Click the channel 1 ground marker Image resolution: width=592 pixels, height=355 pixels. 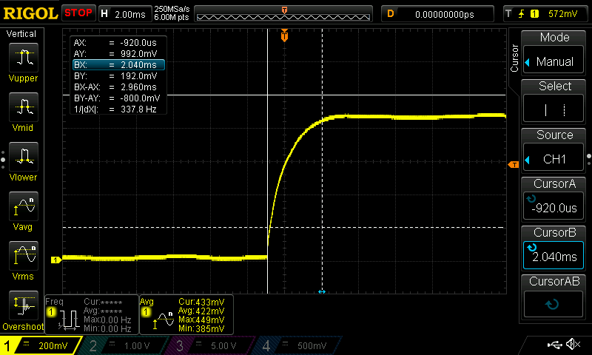click(56, 260)
